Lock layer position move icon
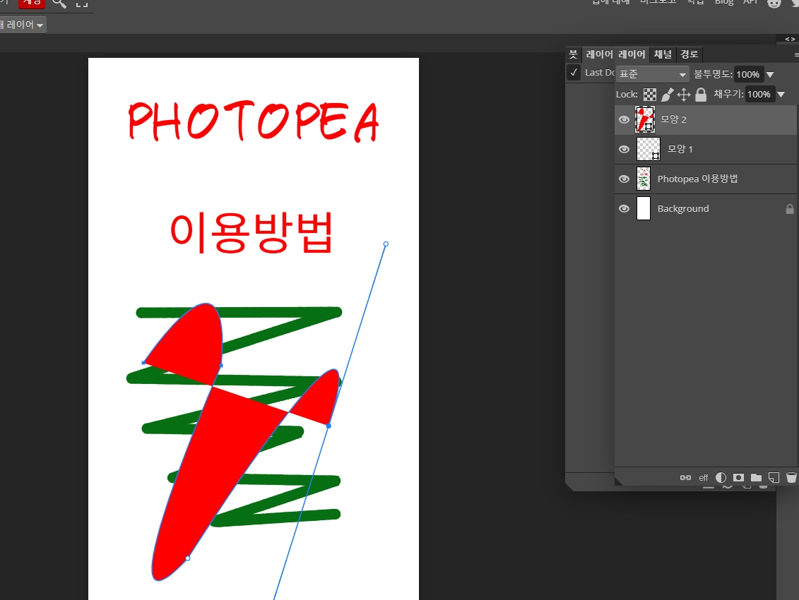Screen dimensions: 799x600 pos(684,95)
